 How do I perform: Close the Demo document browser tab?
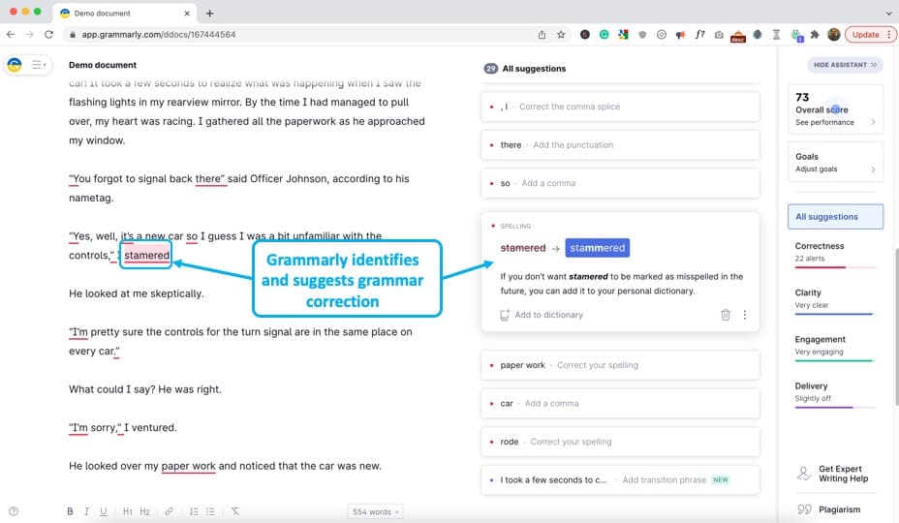tap(187, 14)
